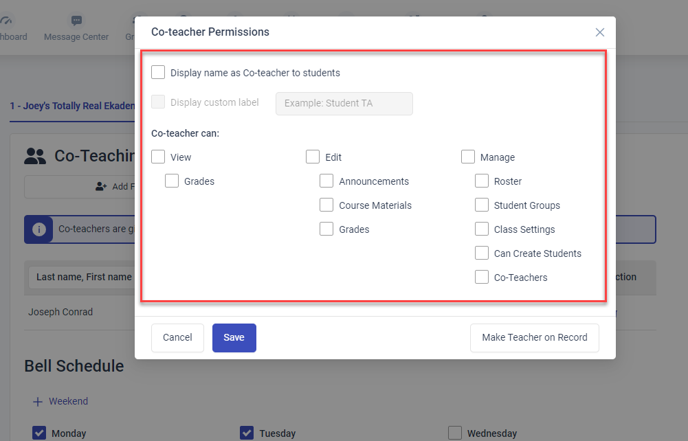Click the Bell Schedule heading
688x441 pixels.
click(x=74, y=366)
